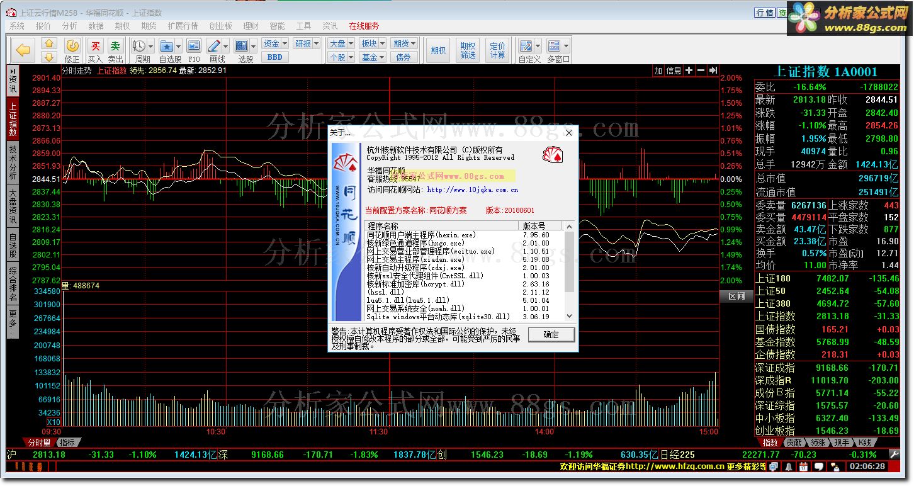Click the minus zoom-out chart icon
The height and width of the screenshot is (486, 914).
tap(701, 71)
